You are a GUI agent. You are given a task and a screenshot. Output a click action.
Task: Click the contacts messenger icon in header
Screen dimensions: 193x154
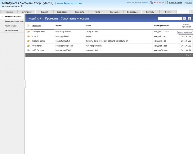point(152,3)
